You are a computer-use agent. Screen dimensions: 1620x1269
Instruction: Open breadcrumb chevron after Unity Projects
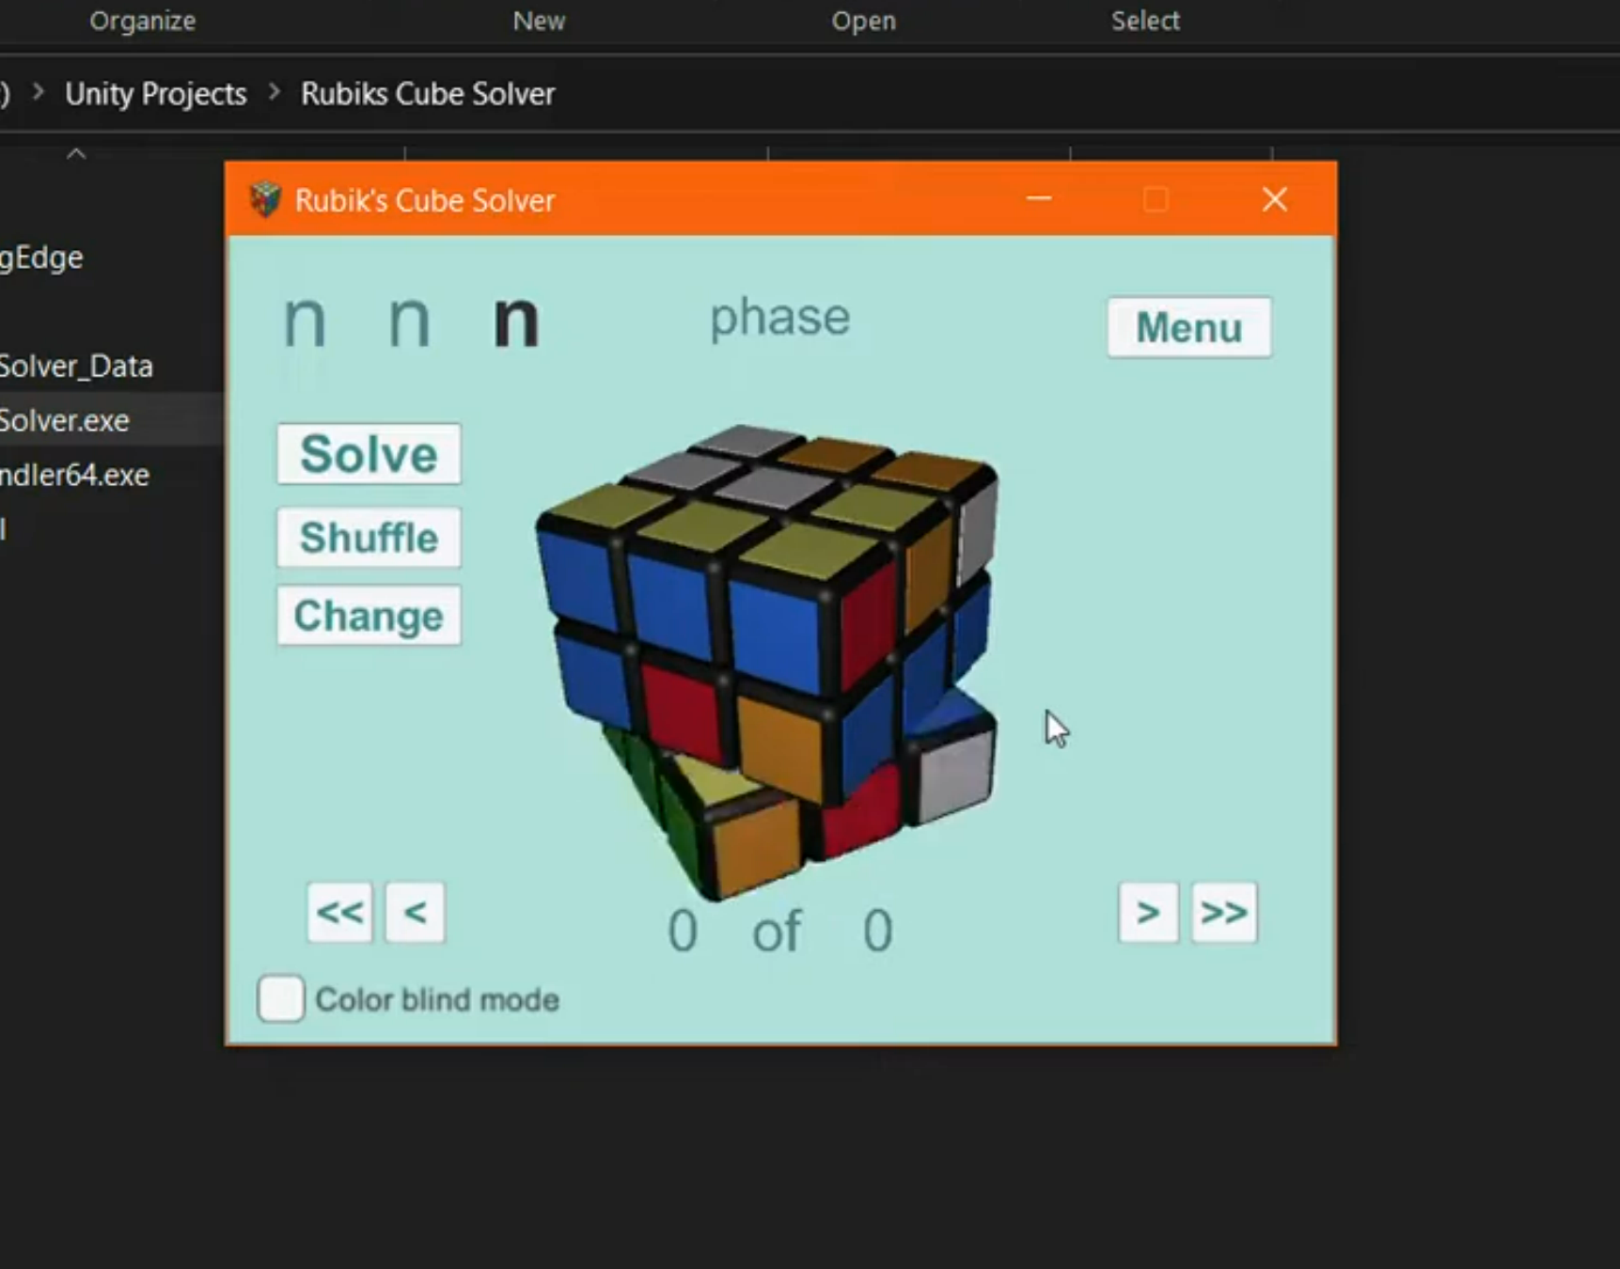pyautogui.click(x=273, y=93)
